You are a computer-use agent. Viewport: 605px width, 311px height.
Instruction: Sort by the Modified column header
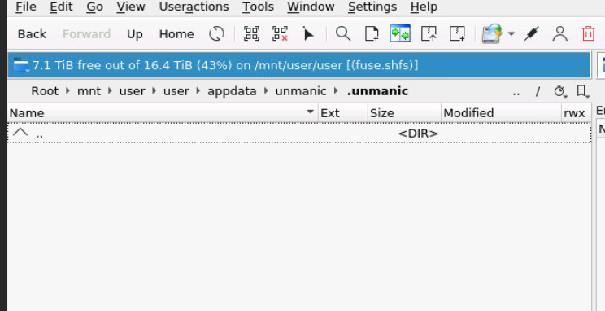[501, 113]
